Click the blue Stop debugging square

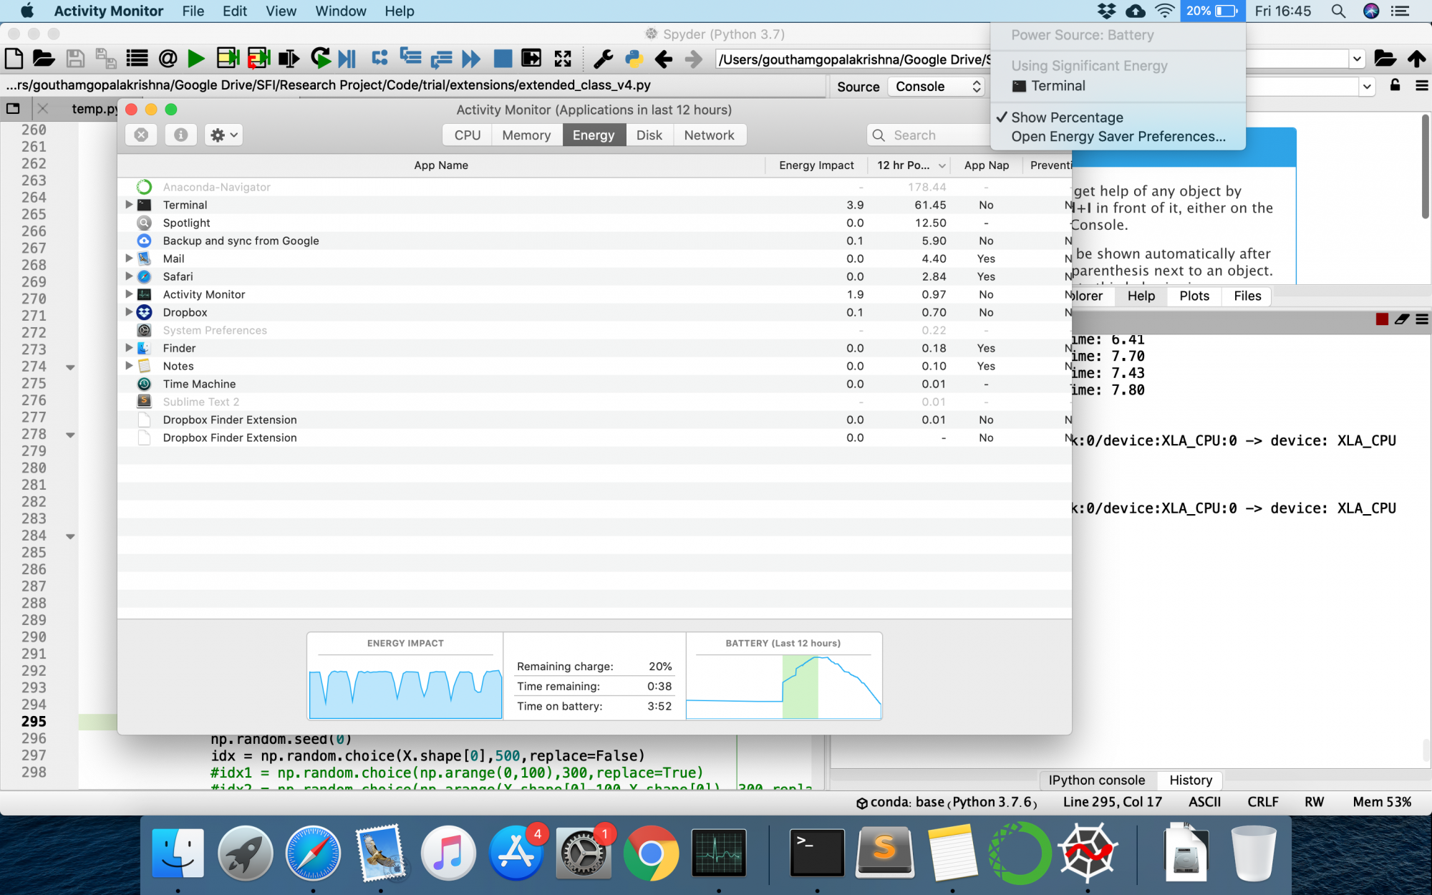point(503,59)
